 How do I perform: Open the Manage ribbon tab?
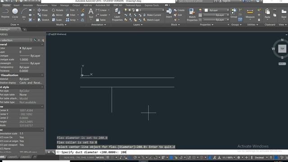(64, 5)
